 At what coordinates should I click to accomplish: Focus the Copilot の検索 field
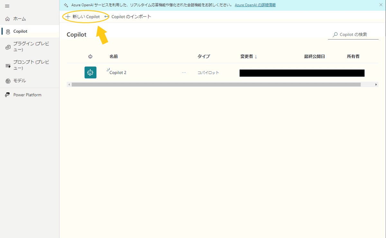(353, 35)
